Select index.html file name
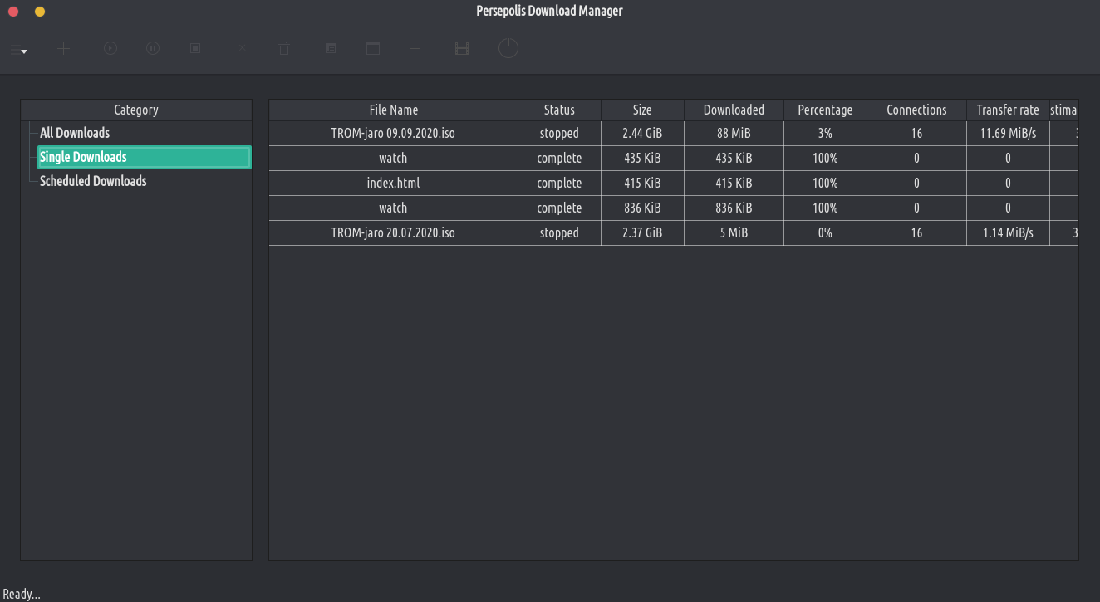 tap(394, 183)
